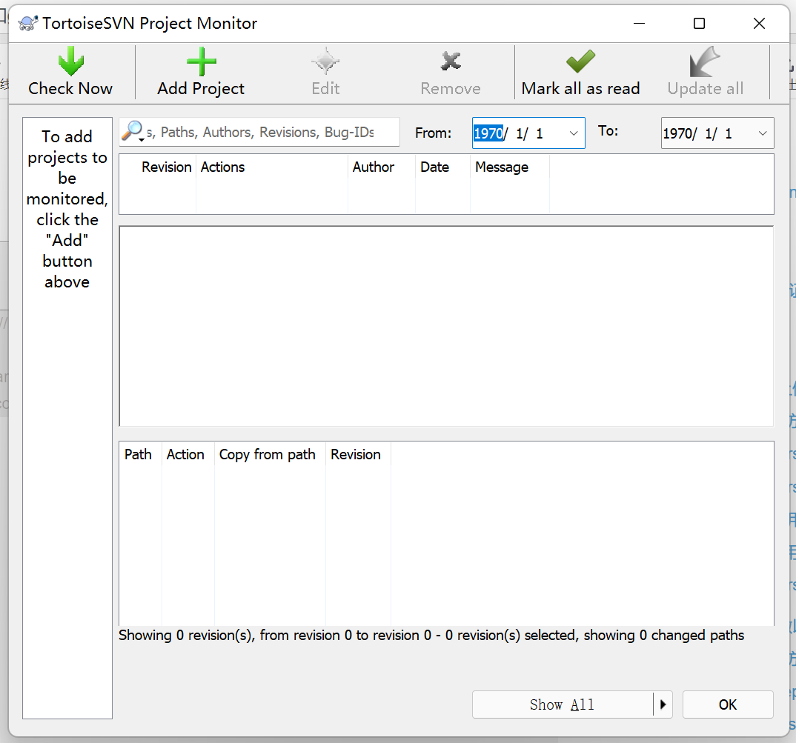Sort by the Action column in paths list
This screenshot has height=743, width=796.
coord(188,454)
